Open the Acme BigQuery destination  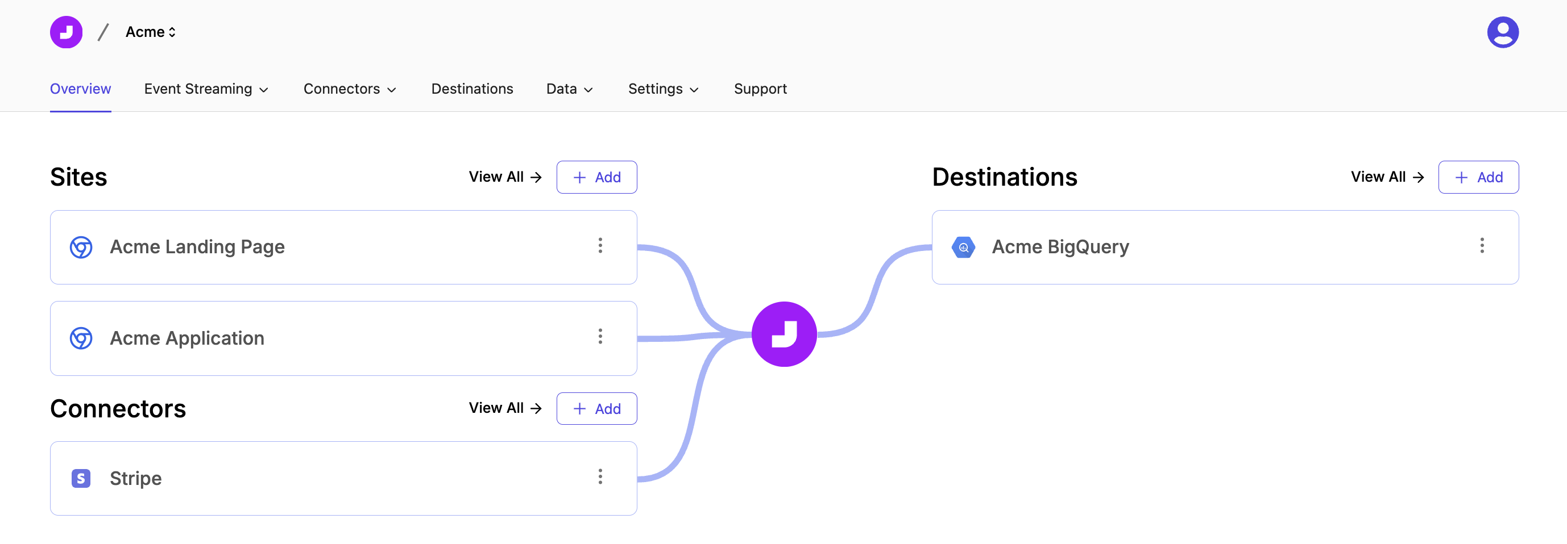tap(1225, 248)
